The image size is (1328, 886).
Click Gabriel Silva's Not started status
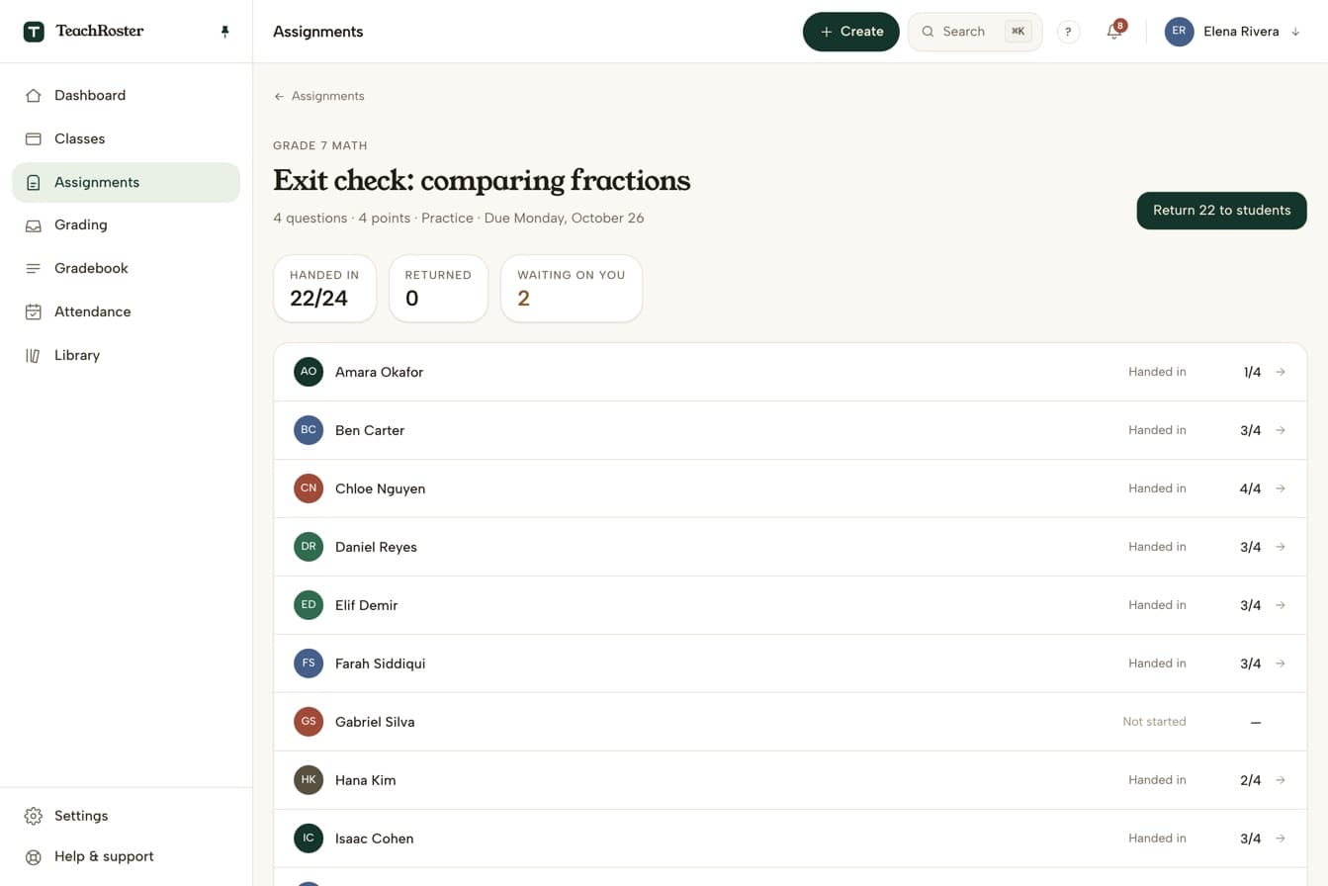1154,722
